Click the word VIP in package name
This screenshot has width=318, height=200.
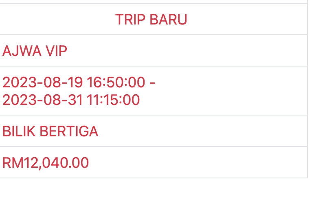(56, 51)
